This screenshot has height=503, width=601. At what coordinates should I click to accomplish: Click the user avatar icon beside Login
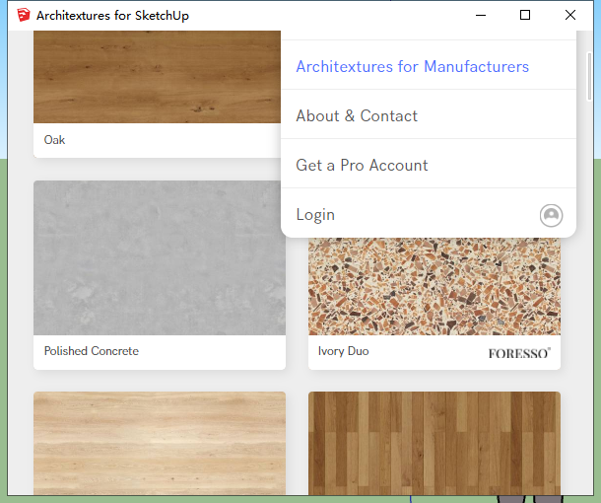(551, 215)
